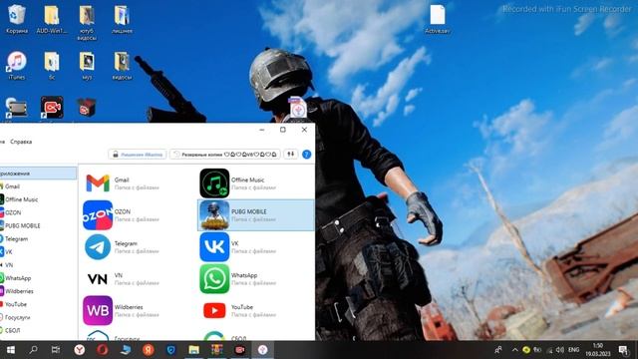Open the volume speaker tray icon
This screenshot has width=638, height=359.
(560, 350)
